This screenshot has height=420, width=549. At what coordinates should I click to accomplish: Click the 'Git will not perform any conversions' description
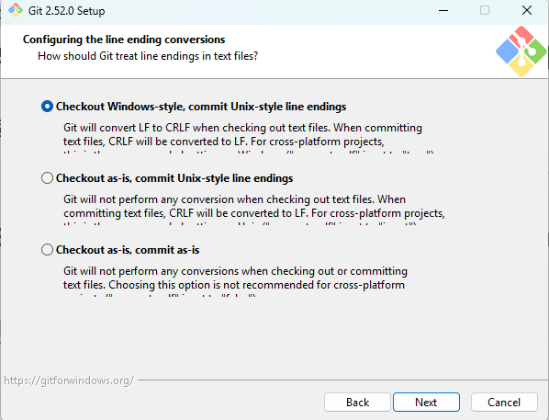tap(235, 278)
